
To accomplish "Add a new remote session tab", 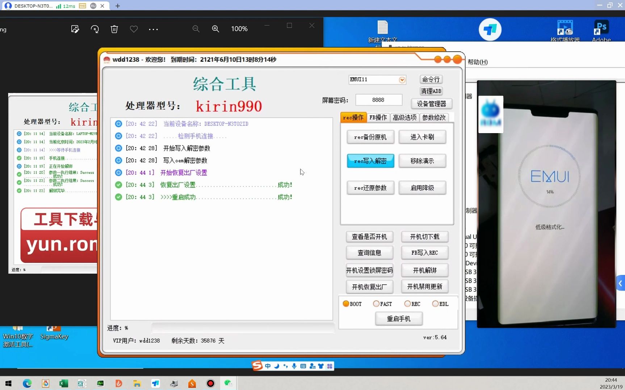I will [x=118, y=6].
